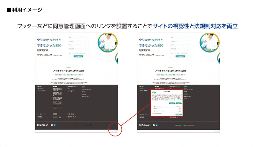Open the consent management link circled in left screenshot
Viewport: 255px width, 147px height.
(x=115, y=130)
